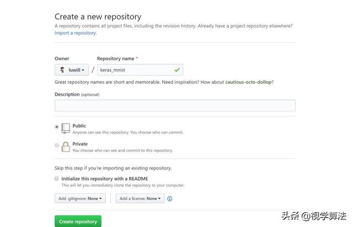Click the green checkmark in repository name field
353x227 pixels.
[177, 70]
